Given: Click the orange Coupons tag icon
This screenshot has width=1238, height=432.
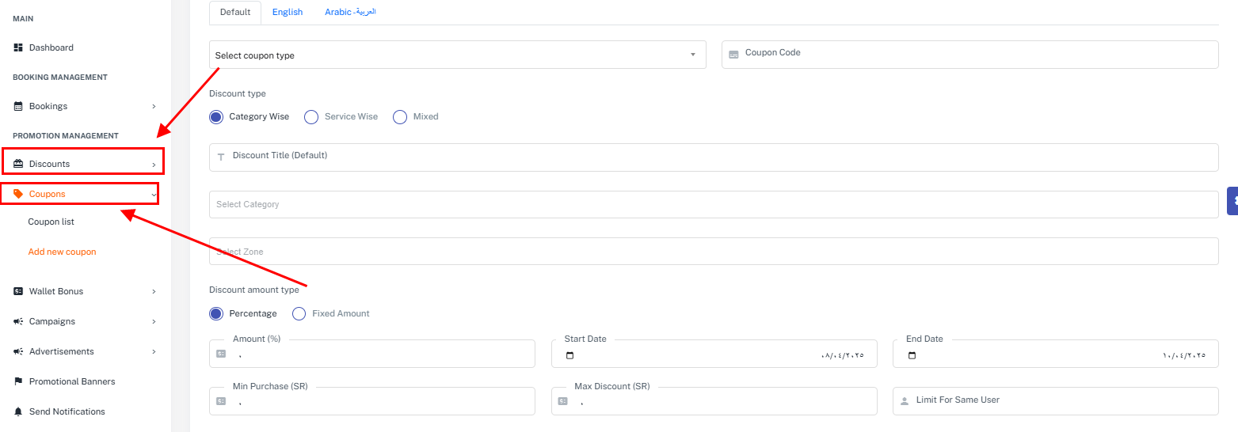Looking at the screenshot, I should pos(18,194).
